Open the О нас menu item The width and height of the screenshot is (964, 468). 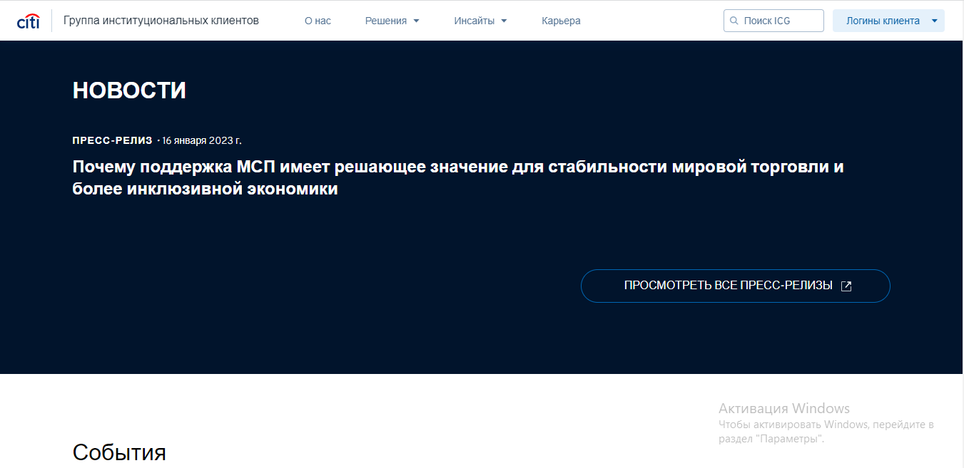pyautogui.click(x=318, y=21)
